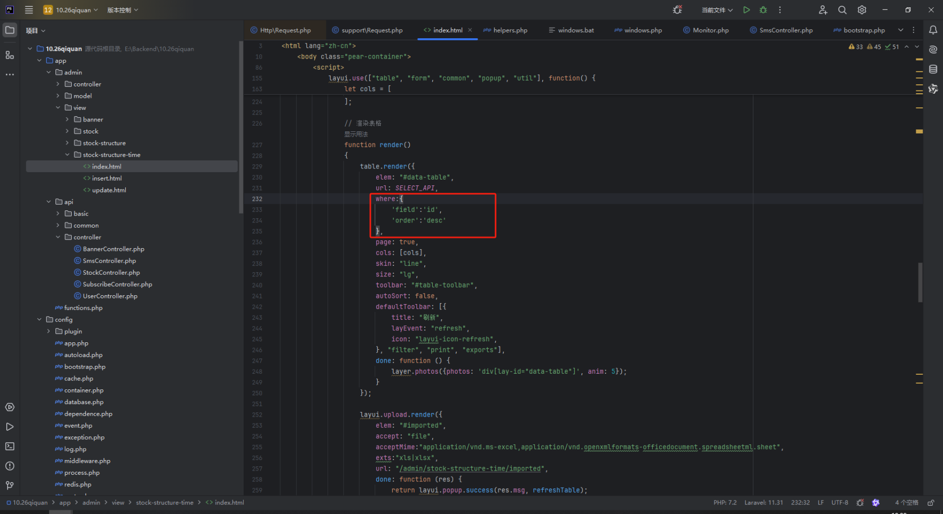Image resolution: width=943 pixels, height=514 pixels.
Task: Expand the banner folder
Action: click(x=67, y=119)
